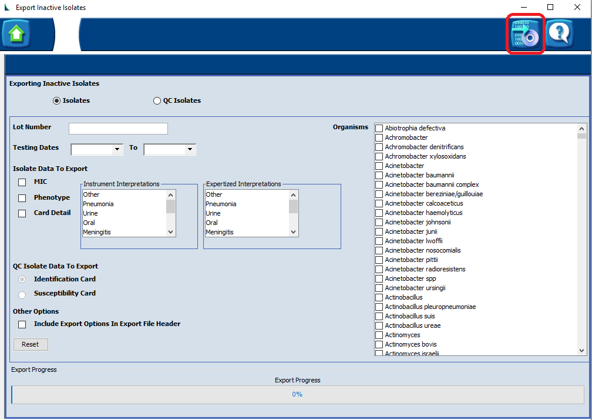
Task: Check Acinetobacter johnsonii organism
Action: click(x=379, y=223)
